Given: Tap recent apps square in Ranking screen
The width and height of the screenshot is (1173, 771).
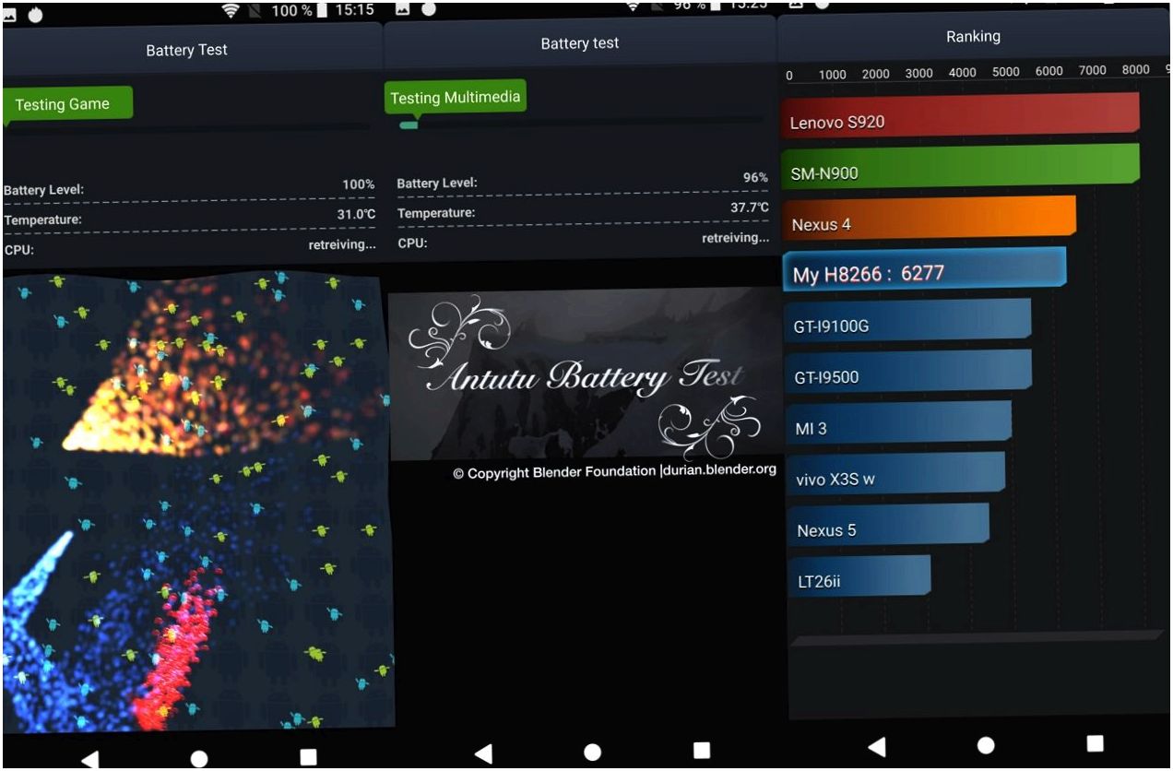Looking at the screenshot, I should [x=1095, y=742].
